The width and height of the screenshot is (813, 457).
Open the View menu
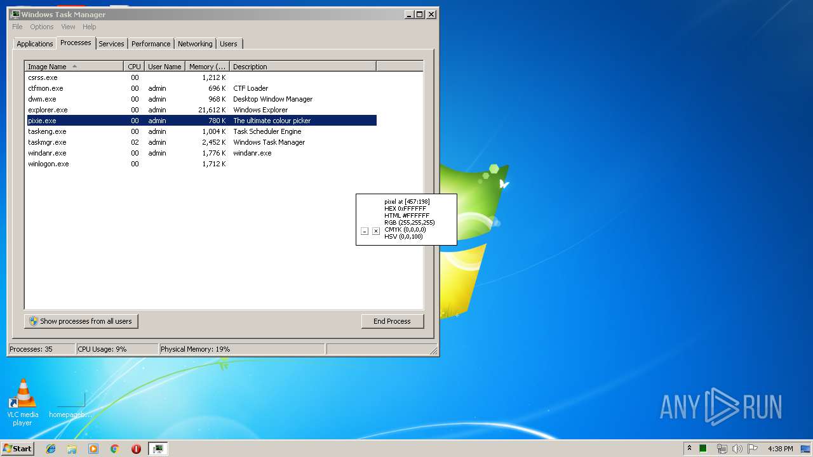(68, 27)
